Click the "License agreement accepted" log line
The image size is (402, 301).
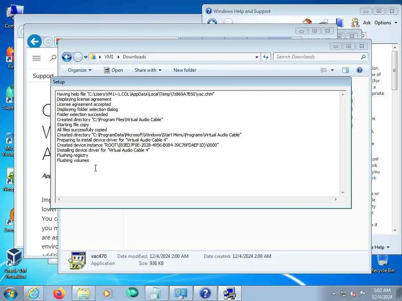[x=84, y=104]
